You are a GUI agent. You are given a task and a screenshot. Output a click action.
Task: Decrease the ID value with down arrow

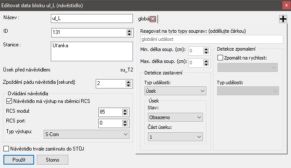[x=129, y=34]
